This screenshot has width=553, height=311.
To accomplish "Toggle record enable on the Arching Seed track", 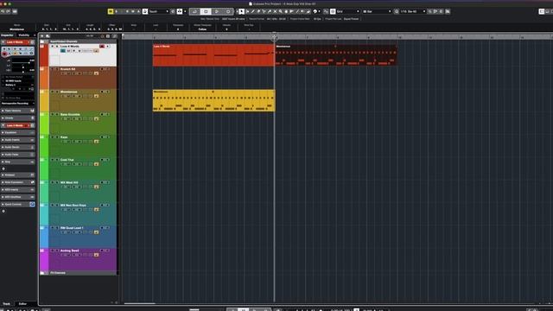I will click(102, 251).
